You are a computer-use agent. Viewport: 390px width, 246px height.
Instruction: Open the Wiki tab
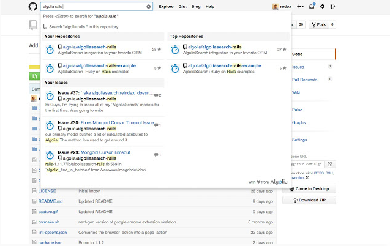pyautogui.click(x=296, y=92)
